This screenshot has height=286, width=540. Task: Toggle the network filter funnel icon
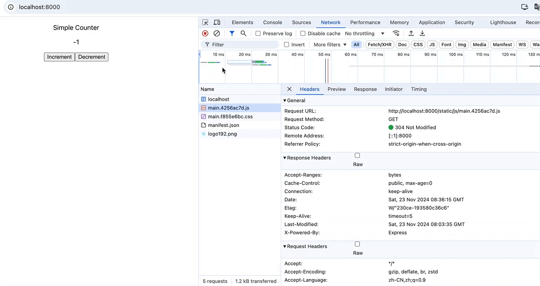click(x=232, y=33)
